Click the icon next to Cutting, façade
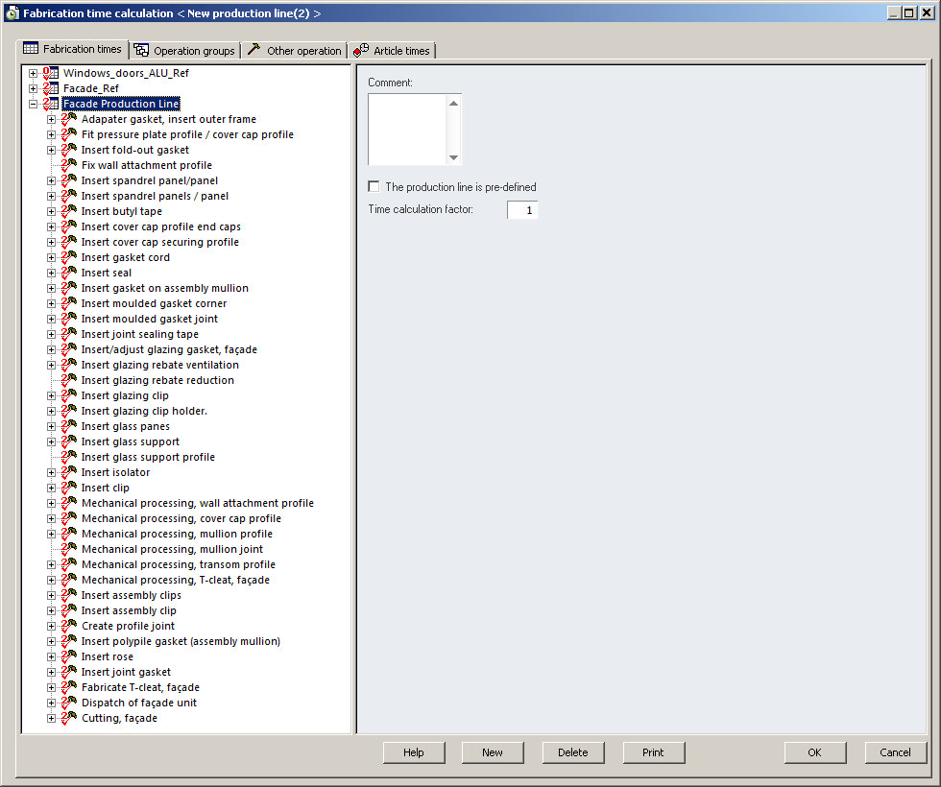The image size is (941, 787). coord(69,718)
